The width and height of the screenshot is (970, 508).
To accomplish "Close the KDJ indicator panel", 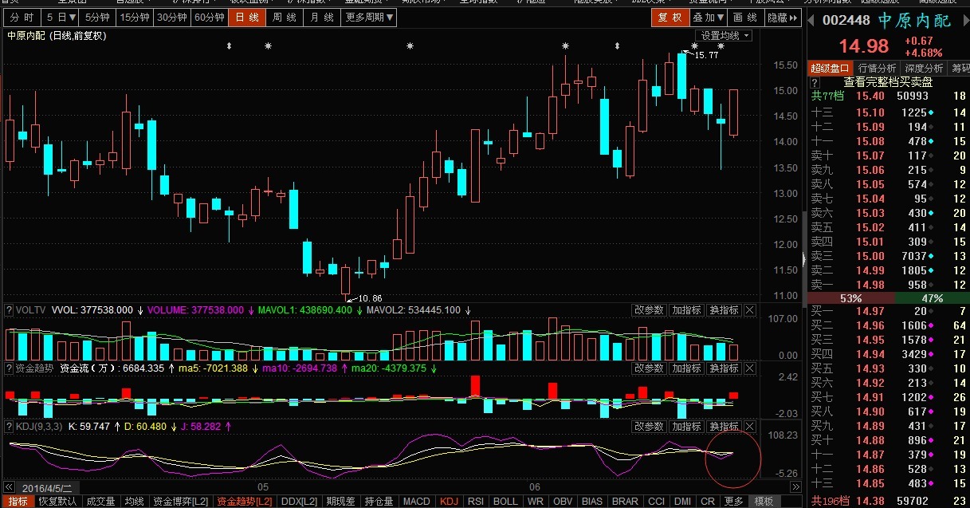I will [749, 427].
